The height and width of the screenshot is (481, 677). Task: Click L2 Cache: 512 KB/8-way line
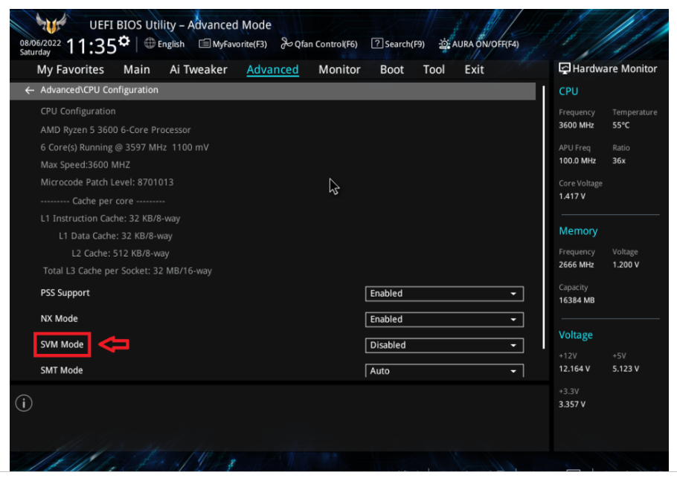121,254
